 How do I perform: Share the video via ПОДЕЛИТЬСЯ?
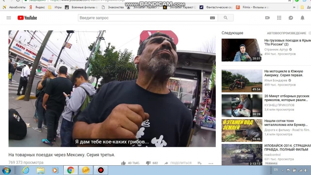tap(178, 163)
